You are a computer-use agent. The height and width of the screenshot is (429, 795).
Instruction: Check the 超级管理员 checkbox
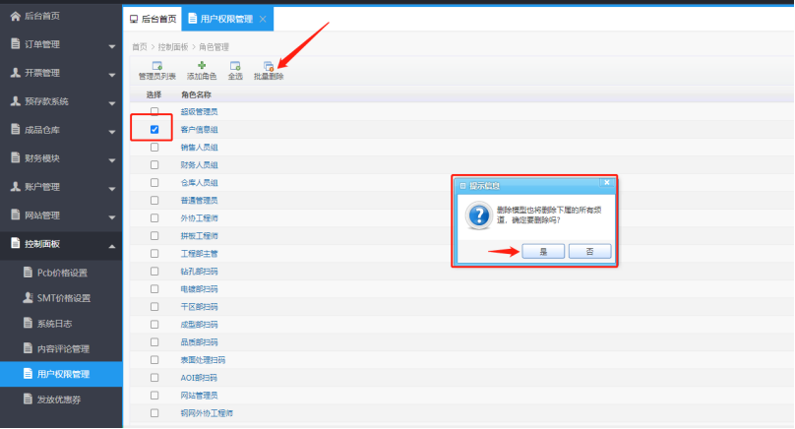(154, 112)
